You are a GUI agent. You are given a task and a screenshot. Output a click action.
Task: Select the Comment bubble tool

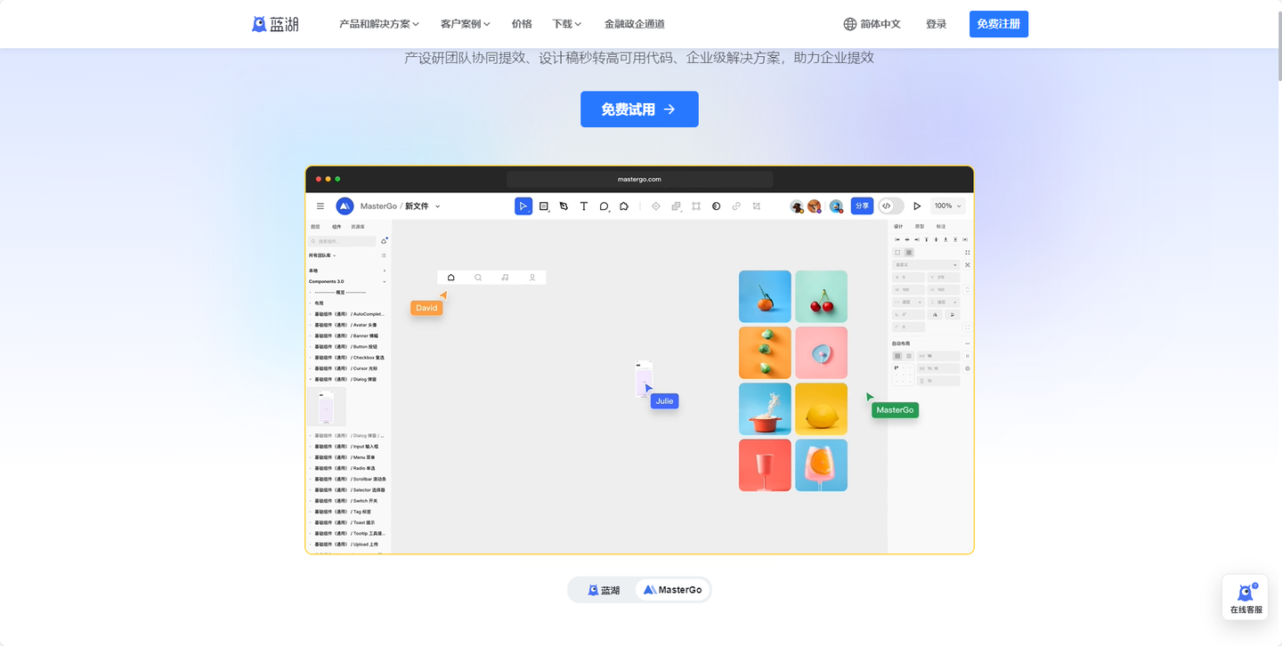tap(604, 206)
